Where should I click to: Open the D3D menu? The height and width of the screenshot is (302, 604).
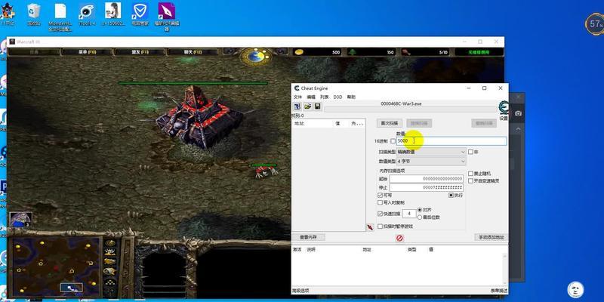tap(337, 97)
